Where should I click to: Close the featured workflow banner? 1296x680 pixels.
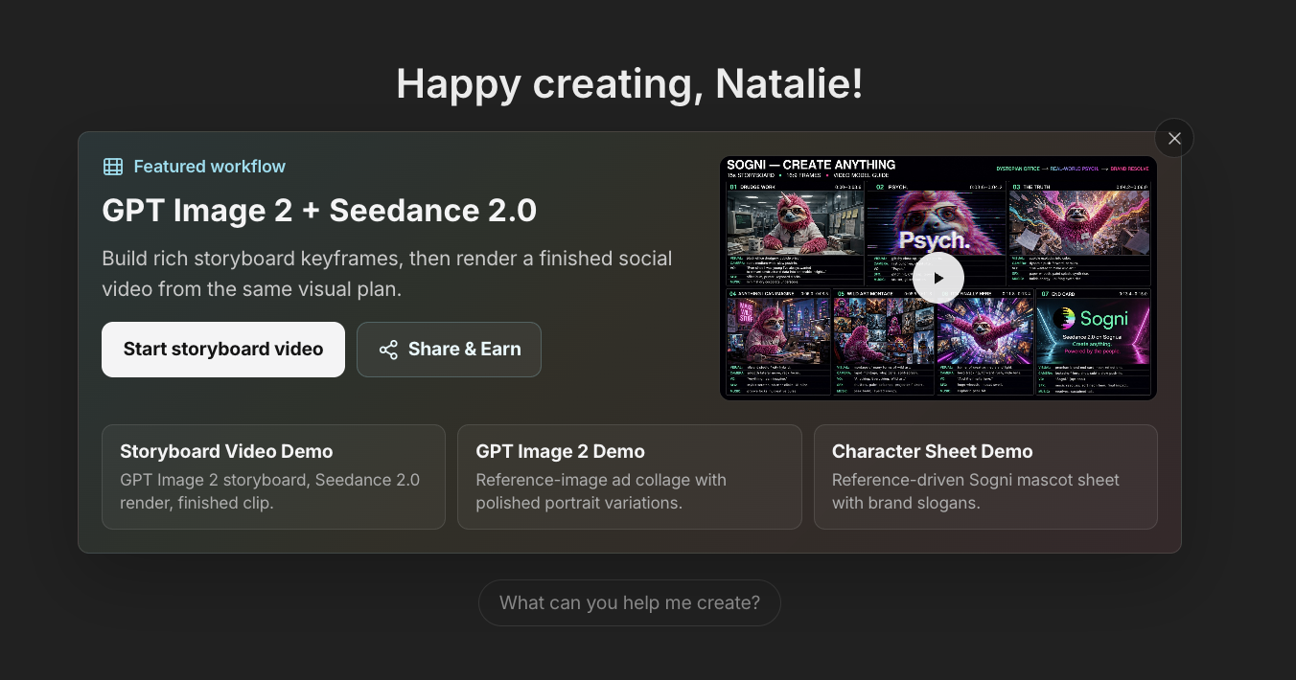pos(1174,138)
